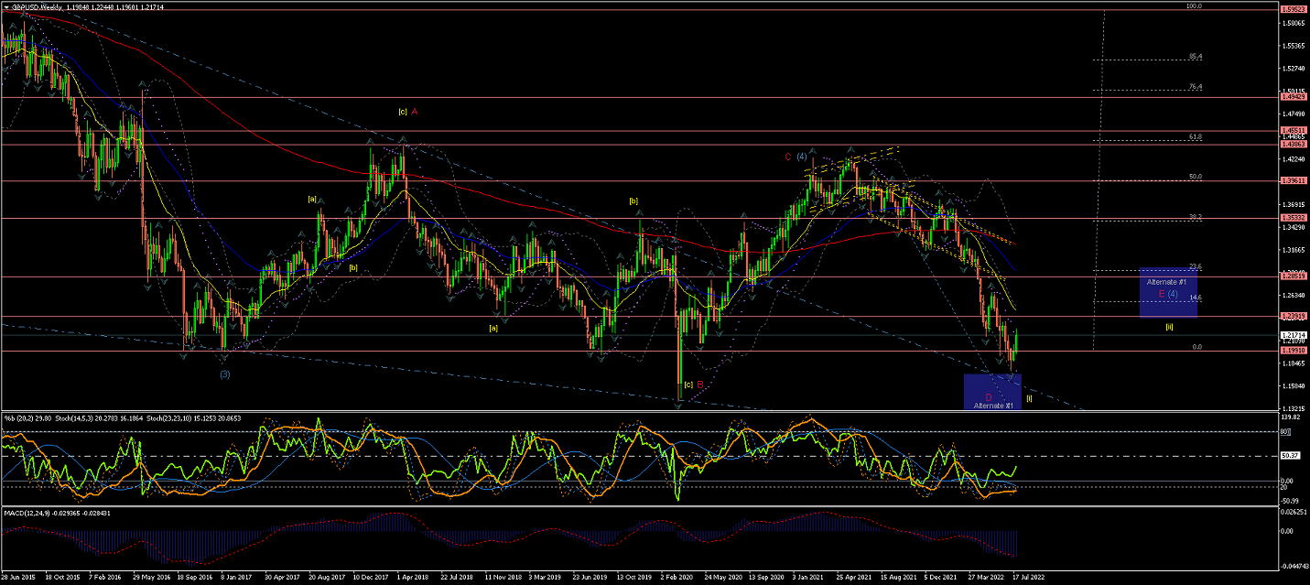This screenshot has height=585, width=1310.
Task: Click the blue box labeled E (4)
Action: click(1167, 293)
